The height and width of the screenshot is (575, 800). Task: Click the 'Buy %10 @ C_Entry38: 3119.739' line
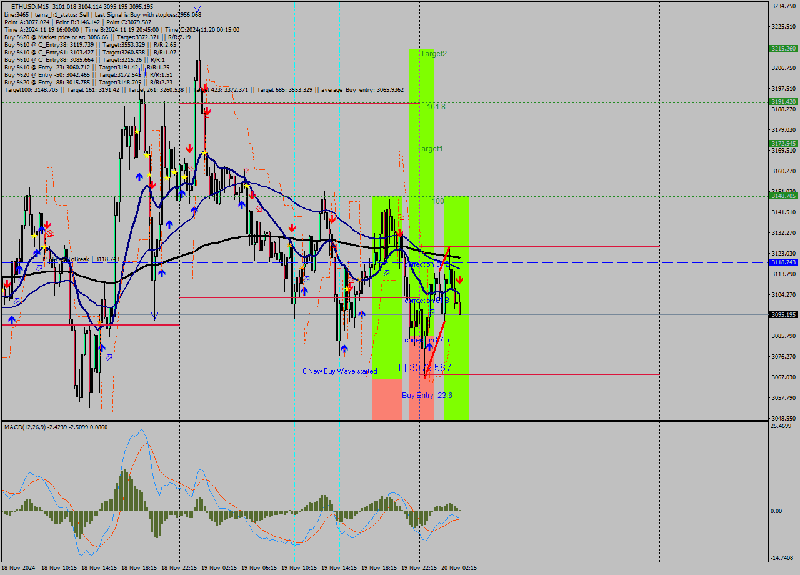coord(90,44)
